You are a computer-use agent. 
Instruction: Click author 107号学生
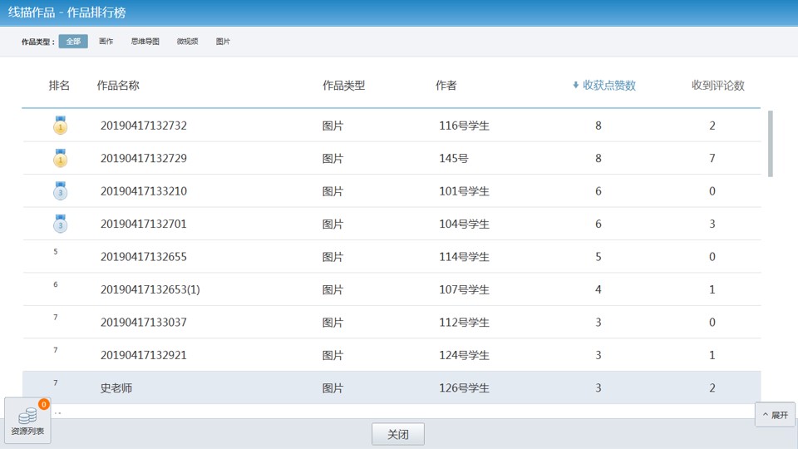[x=464, y=289]
